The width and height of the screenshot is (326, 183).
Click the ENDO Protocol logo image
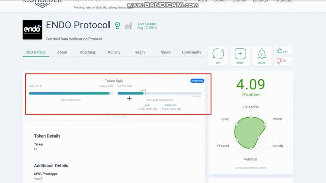pyautogui.click(x=33, y=29)
